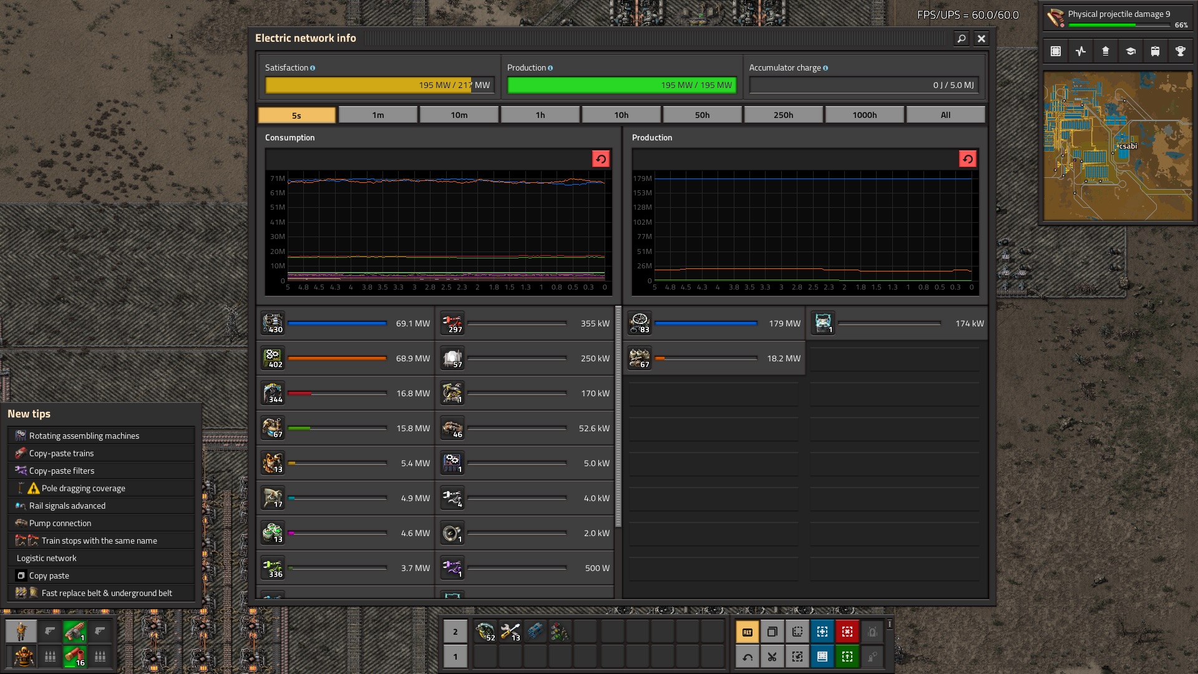Select lamp icon with count 57
Screen dimensions: 1198x674
pyautogui.click(x=453, y=358)
